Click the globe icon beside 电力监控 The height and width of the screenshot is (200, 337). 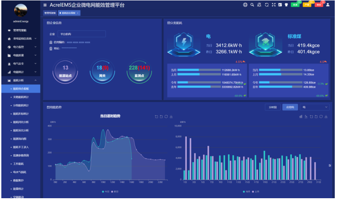click(9, 47)
